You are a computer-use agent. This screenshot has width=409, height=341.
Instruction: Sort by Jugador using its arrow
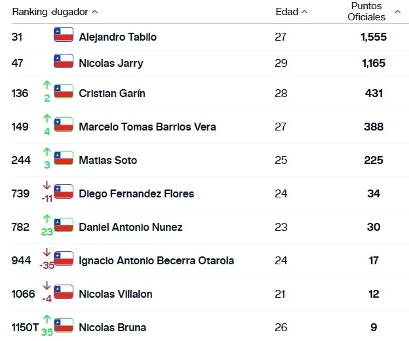click(95, 12)
